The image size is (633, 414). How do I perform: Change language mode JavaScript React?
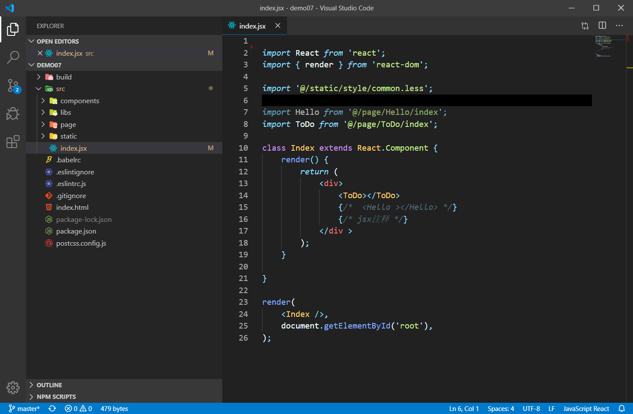[x=586, y=408]
